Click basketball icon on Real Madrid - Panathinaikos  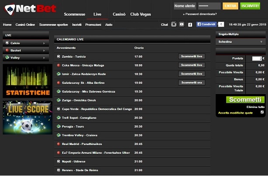(x=59, y=144)
